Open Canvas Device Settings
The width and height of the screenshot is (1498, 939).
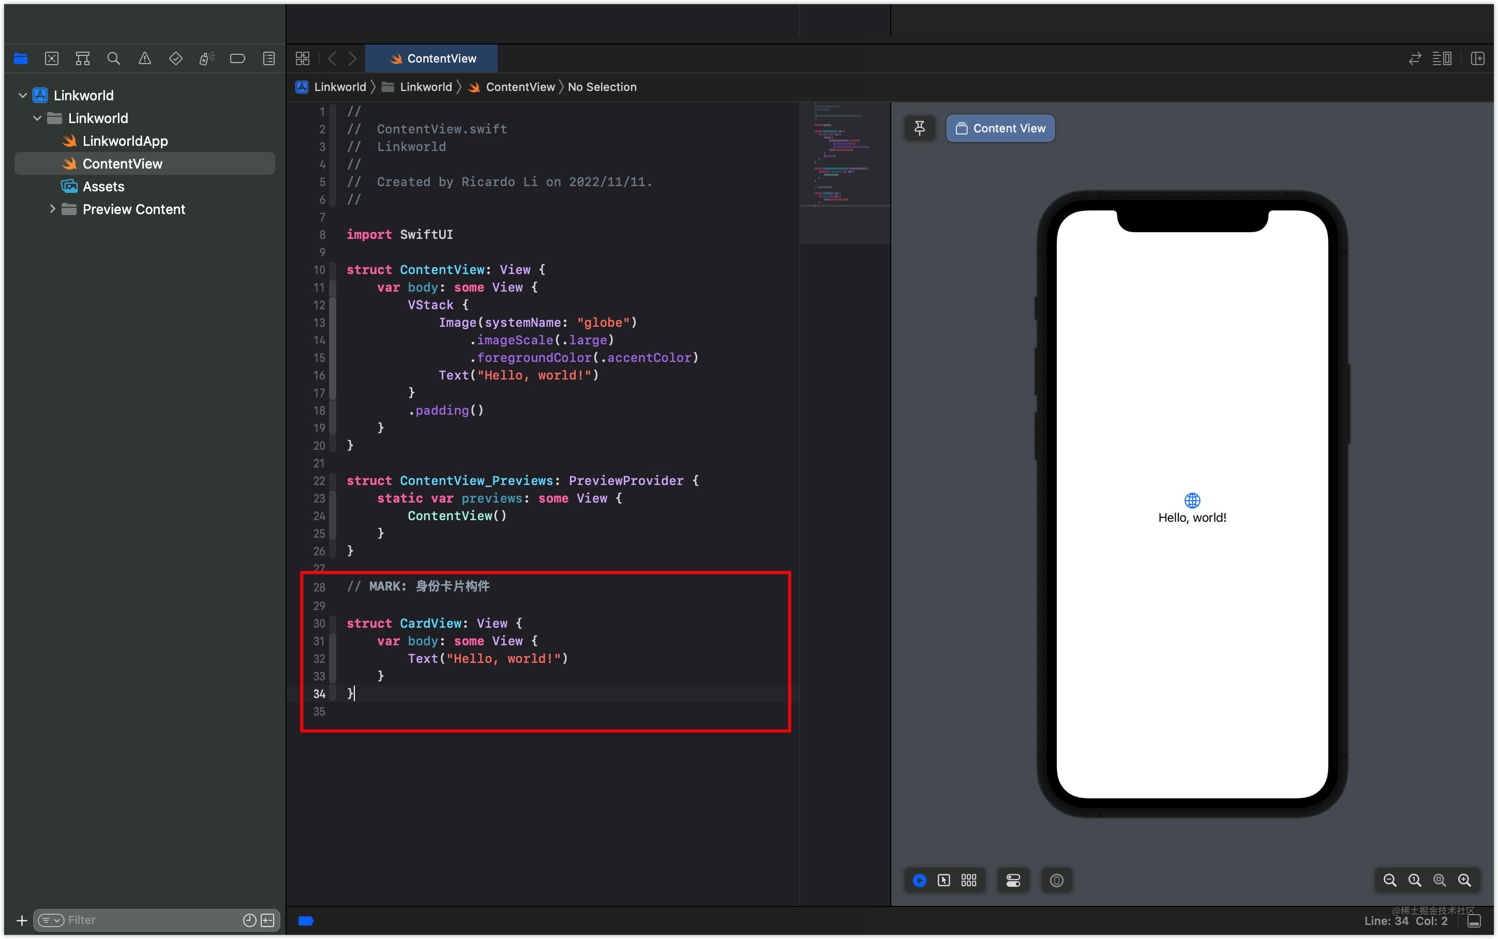1013,881
